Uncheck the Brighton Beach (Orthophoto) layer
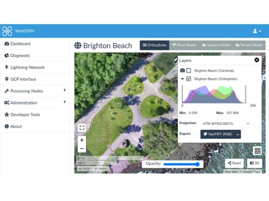Screen dimensions: 269x201 189,79
